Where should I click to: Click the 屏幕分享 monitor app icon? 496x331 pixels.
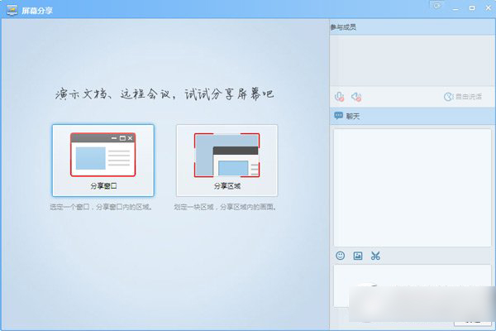(x=12, y=10)
